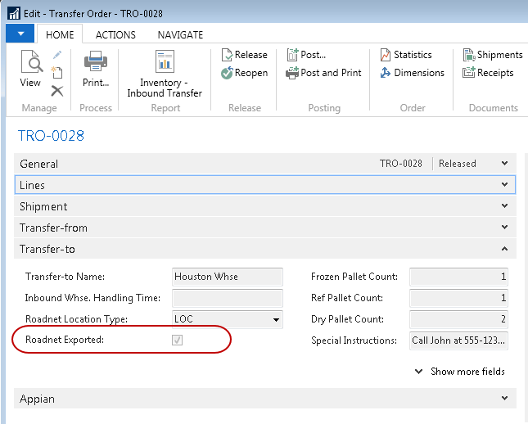Viewport: 528px width, 424px height.
Task: Click Show more fields link
Action: (x=460, y=372)
